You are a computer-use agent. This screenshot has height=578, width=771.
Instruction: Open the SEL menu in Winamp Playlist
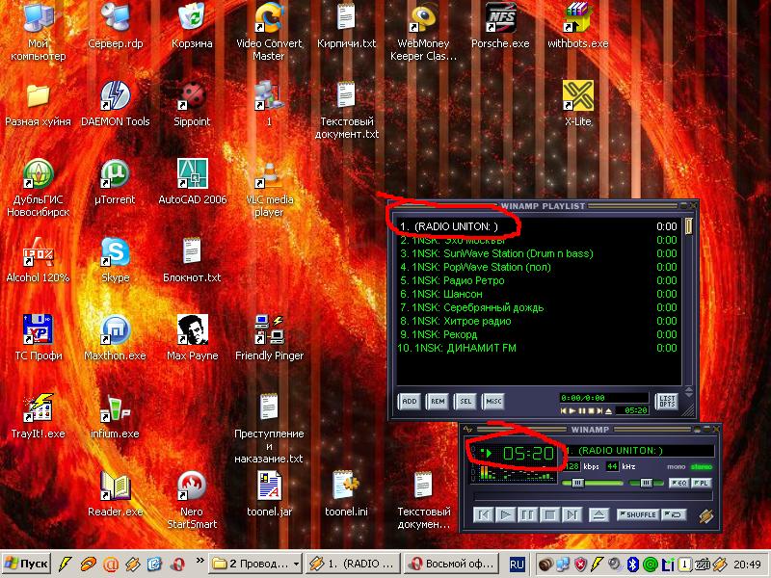465,401
